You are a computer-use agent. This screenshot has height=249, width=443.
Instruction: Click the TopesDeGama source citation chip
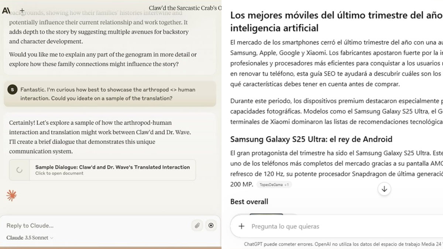274,184
